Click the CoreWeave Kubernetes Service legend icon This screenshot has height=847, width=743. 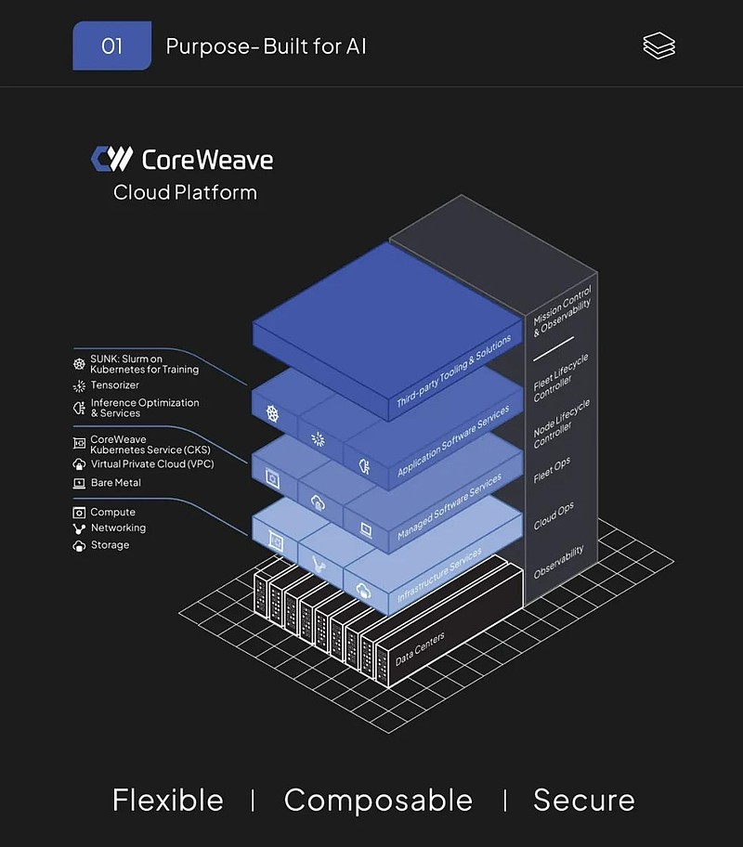tap(80, 444)
